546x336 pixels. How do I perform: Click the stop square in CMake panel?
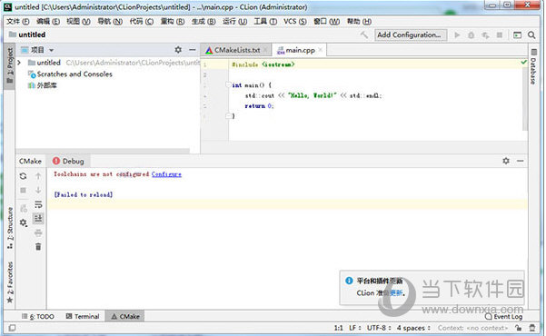click(23, 190)
